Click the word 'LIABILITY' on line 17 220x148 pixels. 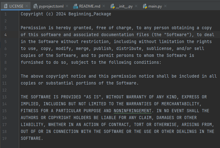[x=32, y=124]
